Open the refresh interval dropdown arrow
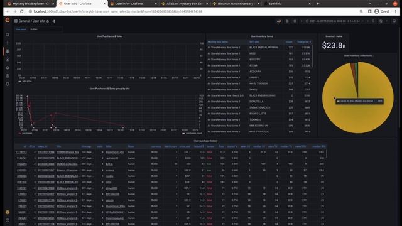This screenshot has width=402, height=226. [387, 21]
